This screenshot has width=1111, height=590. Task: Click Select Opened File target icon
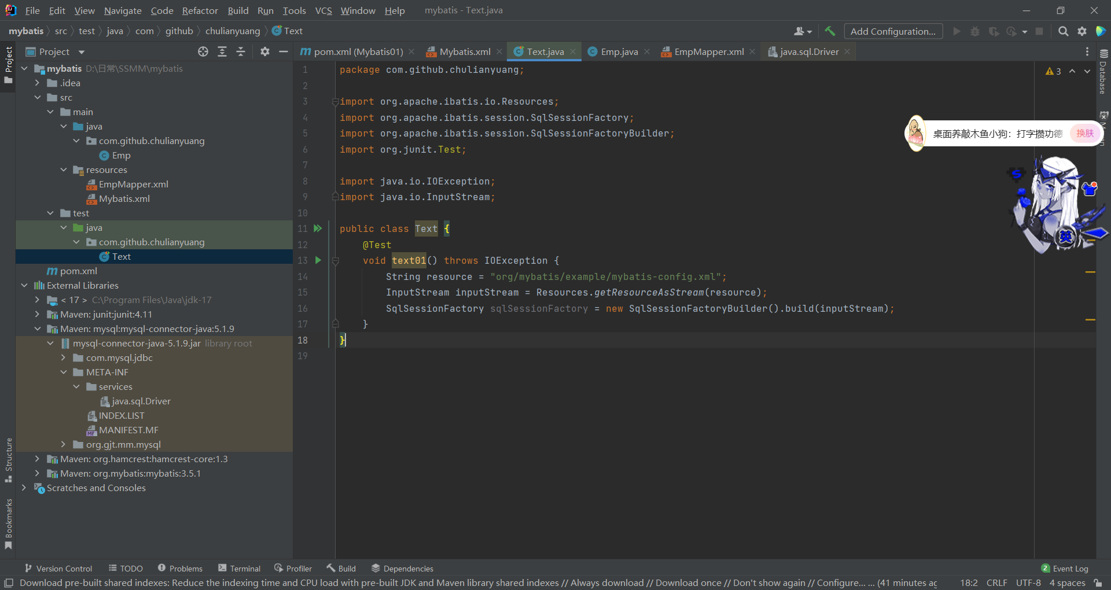point(203,51)
